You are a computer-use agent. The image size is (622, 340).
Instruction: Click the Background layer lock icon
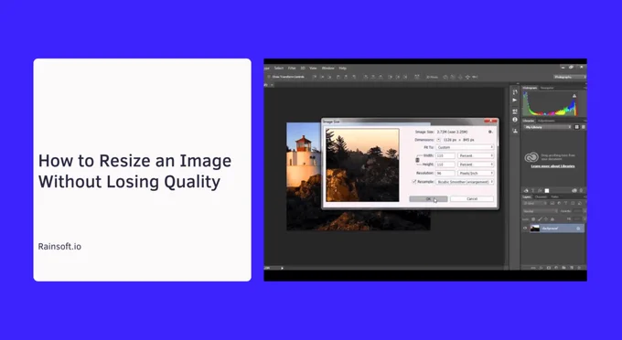[578, 228]
